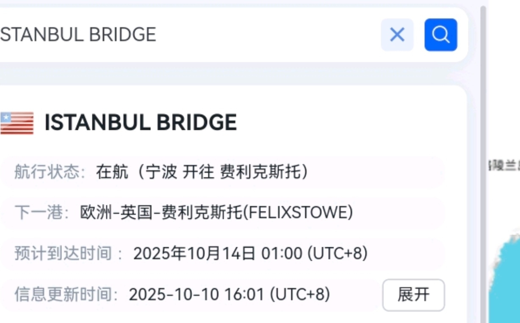Clear the search box with X icon
Image resolution: width=520 pixels, height=323 pixels.
tap(397, 35)
